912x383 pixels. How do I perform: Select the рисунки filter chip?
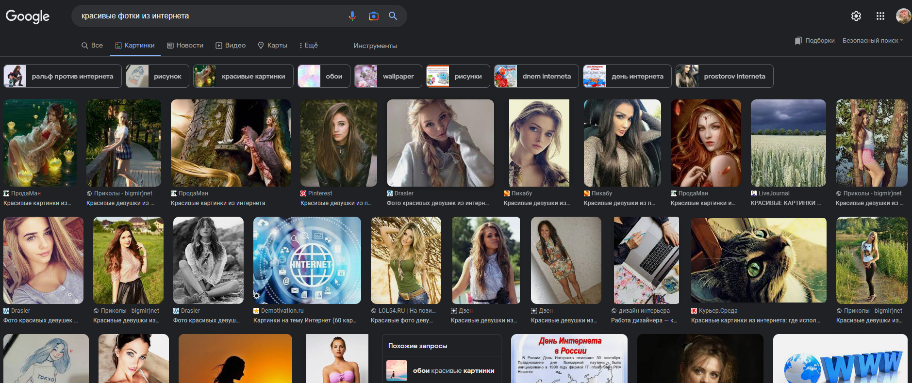(458, 76)
